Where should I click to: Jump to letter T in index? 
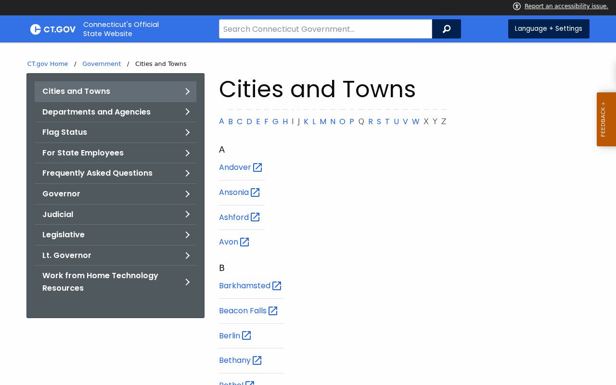(387, 122)
